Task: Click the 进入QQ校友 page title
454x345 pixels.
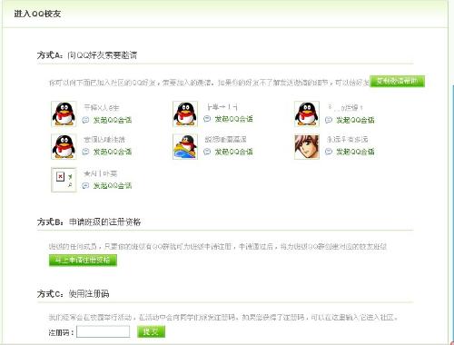Action: click(37, 14)
